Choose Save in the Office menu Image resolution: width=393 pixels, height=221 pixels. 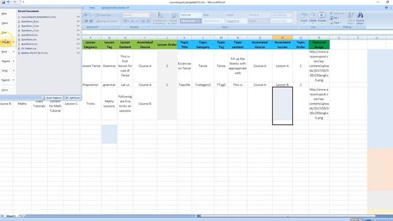coord(4,33)
